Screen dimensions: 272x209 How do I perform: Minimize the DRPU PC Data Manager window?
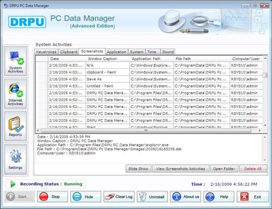[245, 6]
